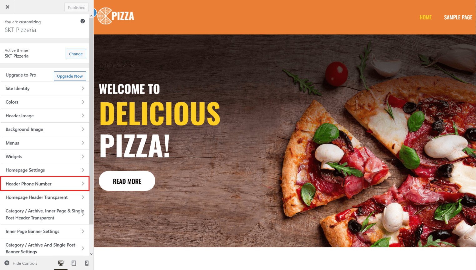476x270 pixels.
Task: Expand the Colors section
Action: pyautogui.click(x=45, y=102)
